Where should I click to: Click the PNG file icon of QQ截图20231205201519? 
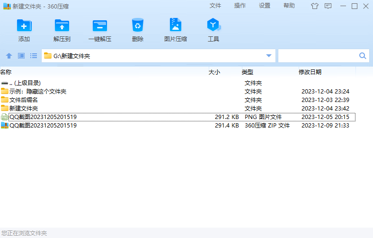point(5,117)
